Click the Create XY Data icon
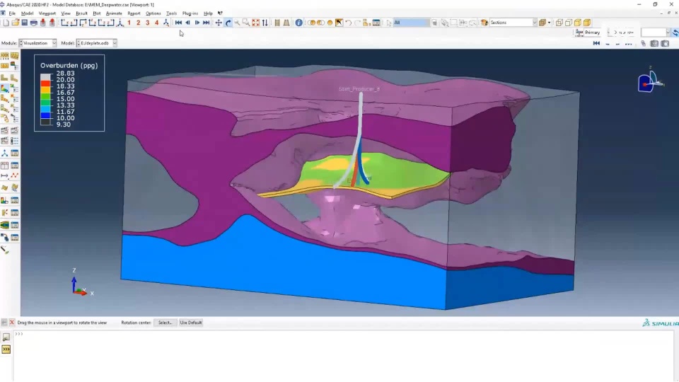Screen dimensions: 679x382 point(5,166)
